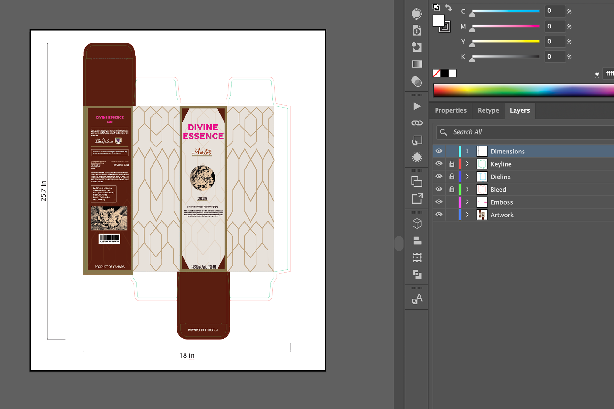Click Default Fill and Stroke icon
Screen dimensions: 614x409
pyautogui.click(x=436, y=7)
